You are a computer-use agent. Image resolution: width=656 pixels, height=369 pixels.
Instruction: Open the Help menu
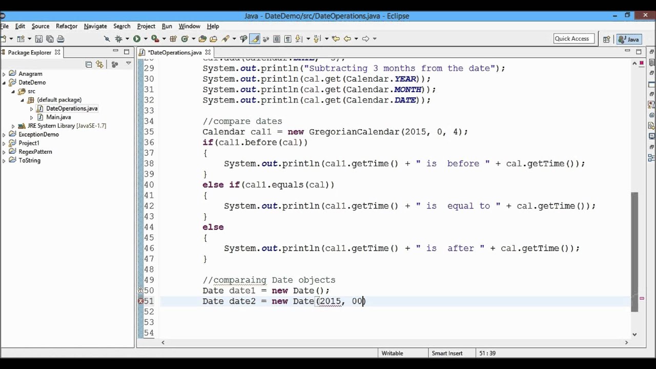pyautogui.click(x=213, y=26)
